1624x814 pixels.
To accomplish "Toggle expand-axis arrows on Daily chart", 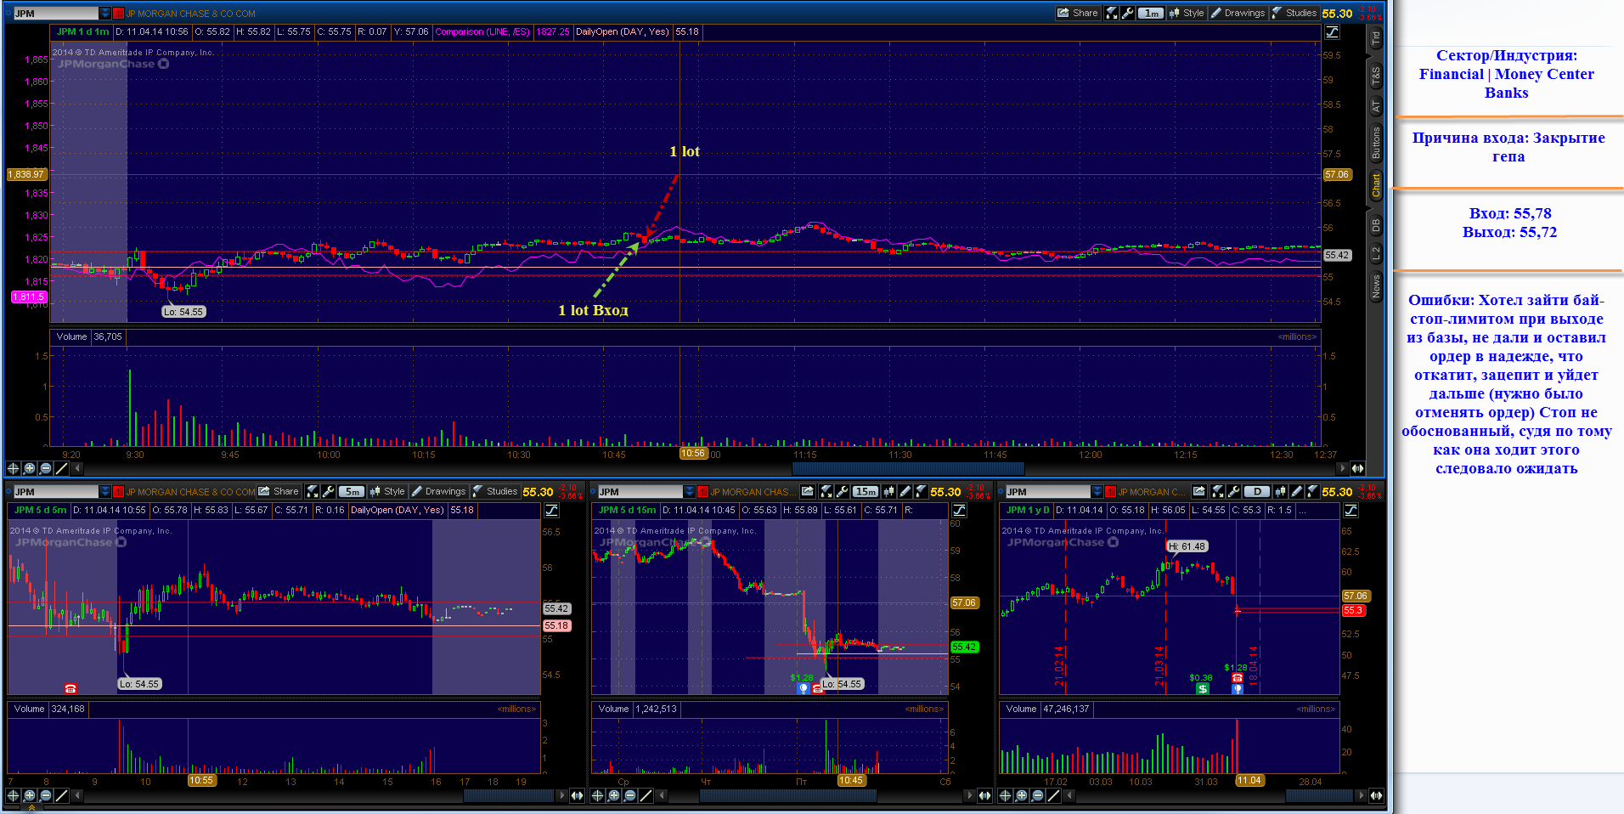I will click(x=1376, y=796).
